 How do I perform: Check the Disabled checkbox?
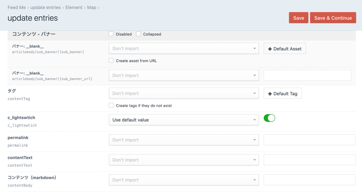[x=111, y=34]
